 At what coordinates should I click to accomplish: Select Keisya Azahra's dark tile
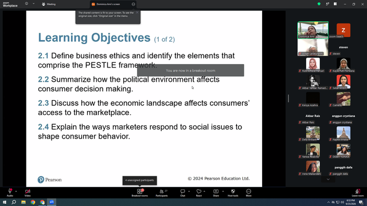point(313,99)
